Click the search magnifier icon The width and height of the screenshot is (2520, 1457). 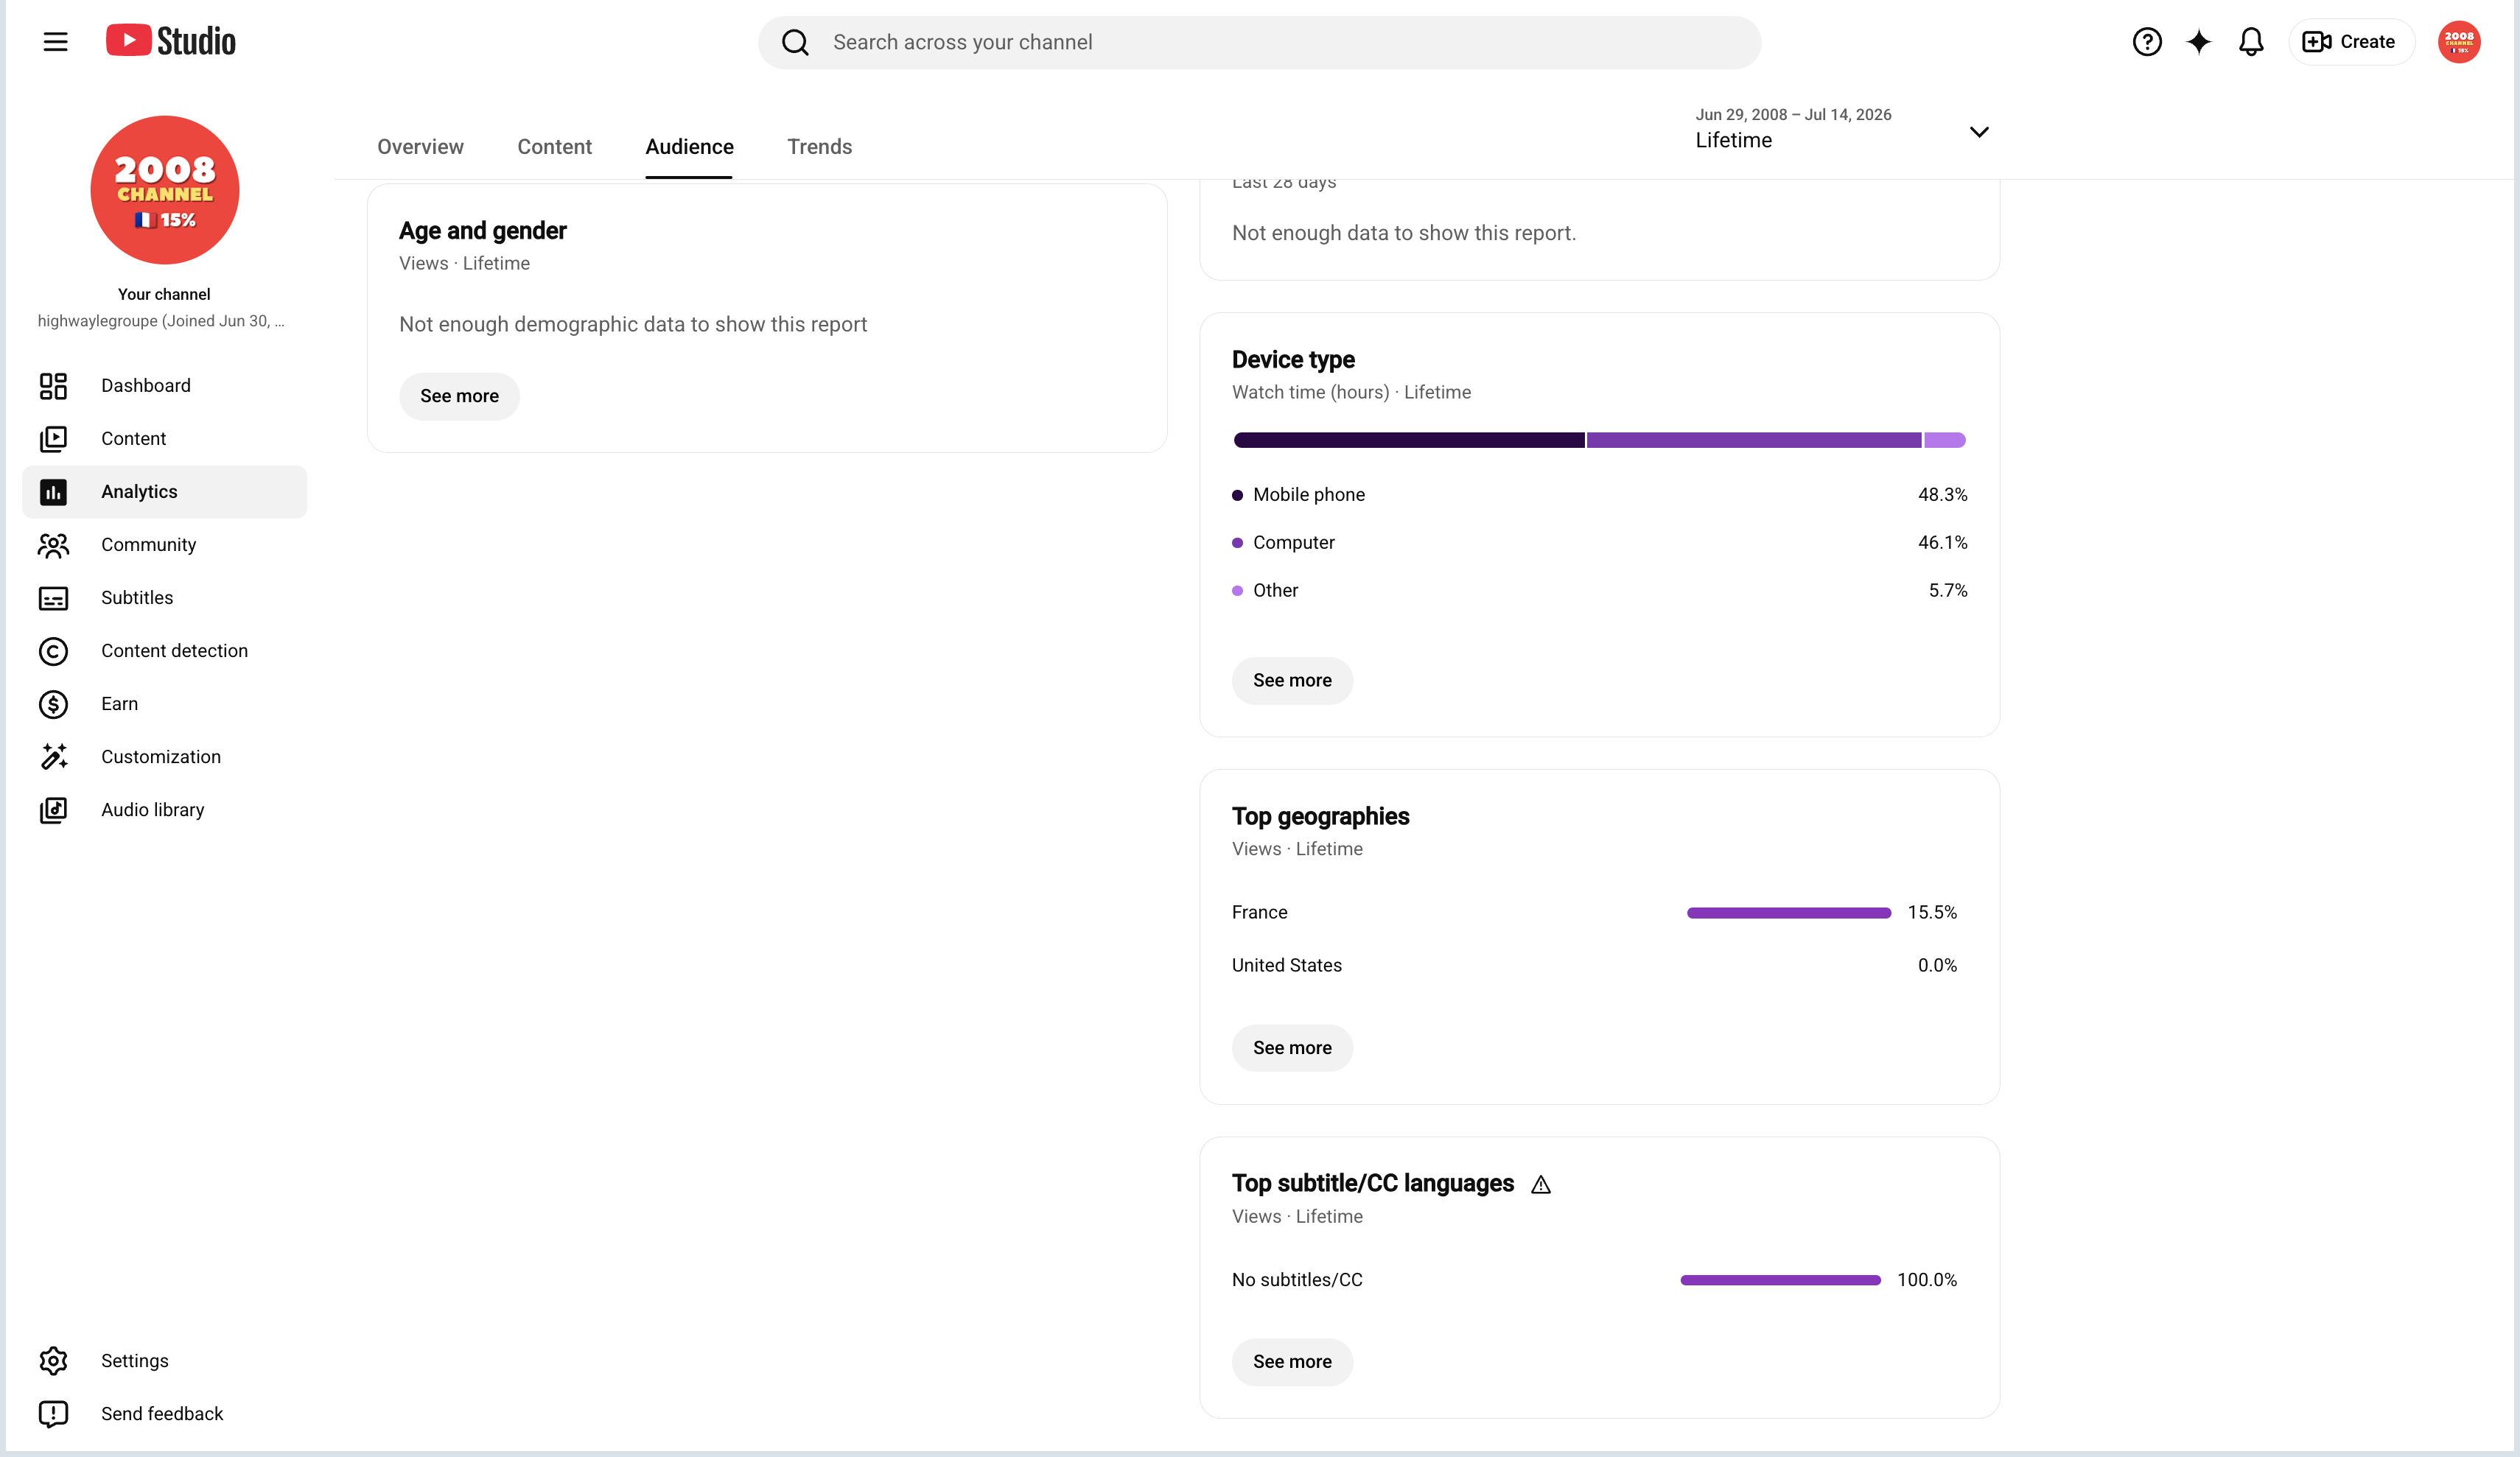click(795, 42)
